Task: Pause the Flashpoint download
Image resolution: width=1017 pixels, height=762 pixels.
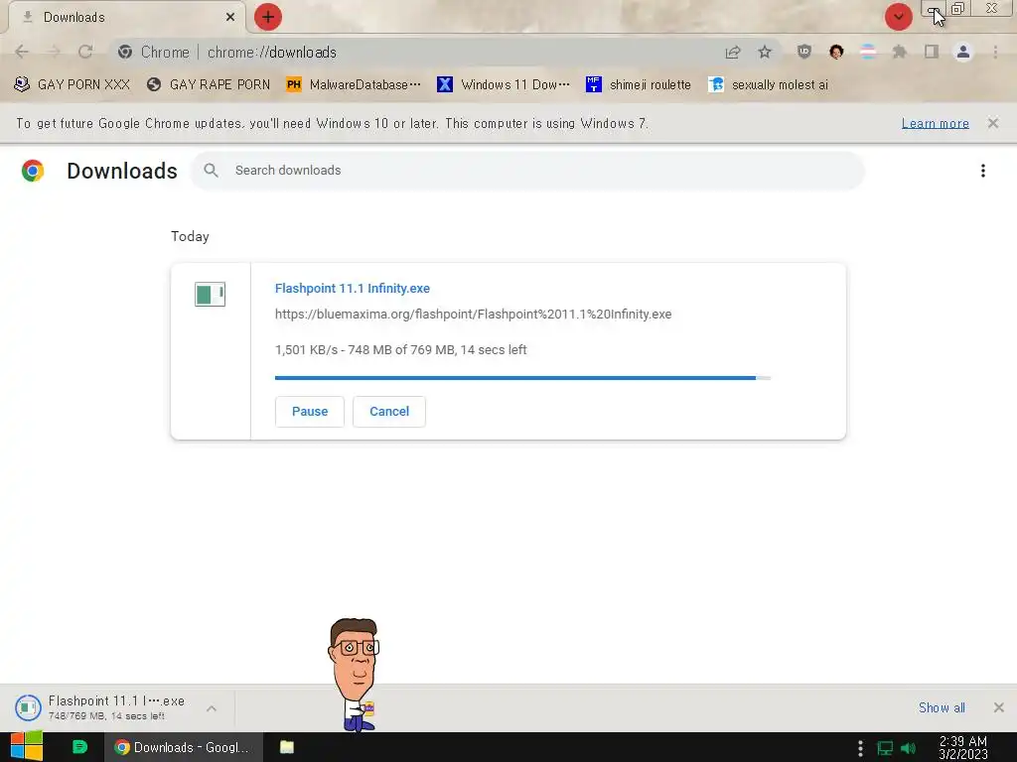Action: [x=310, y=412]
